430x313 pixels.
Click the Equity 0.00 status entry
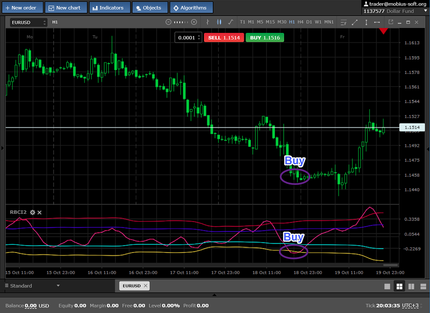[72, 306]
